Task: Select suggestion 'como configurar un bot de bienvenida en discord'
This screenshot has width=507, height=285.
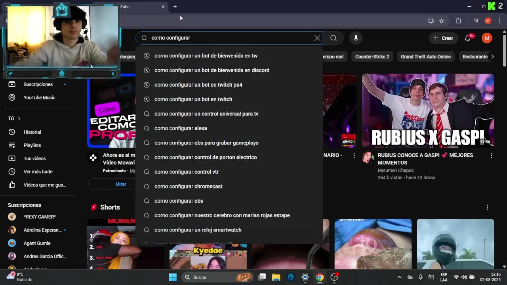Action: [x=229, y=70]
